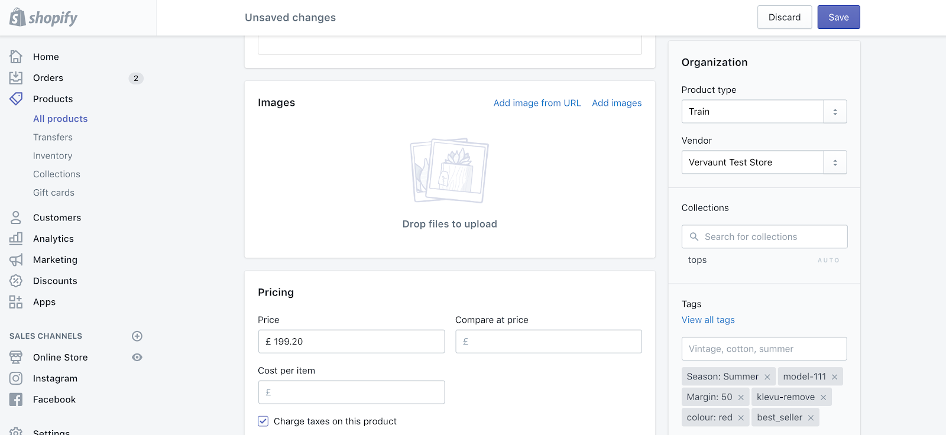Toggle Charge taxes on this product checkbox
The height and width of the screenshot is (435, 946).
pyautogui.click(x=263, y=421)
